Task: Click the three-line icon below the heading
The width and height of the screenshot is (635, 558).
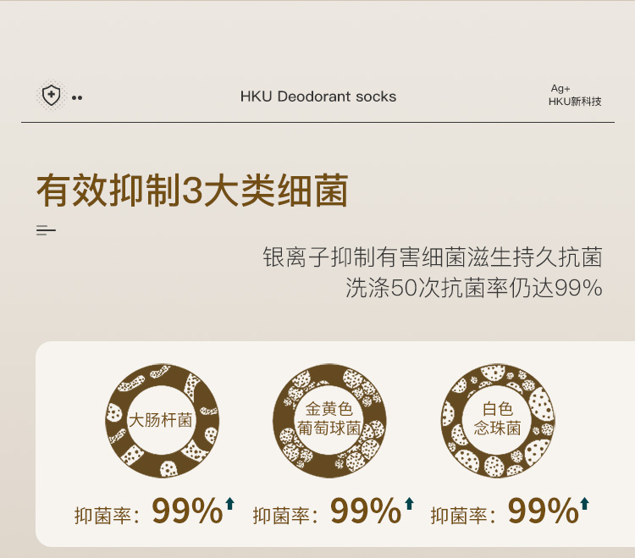Action: 46,230
